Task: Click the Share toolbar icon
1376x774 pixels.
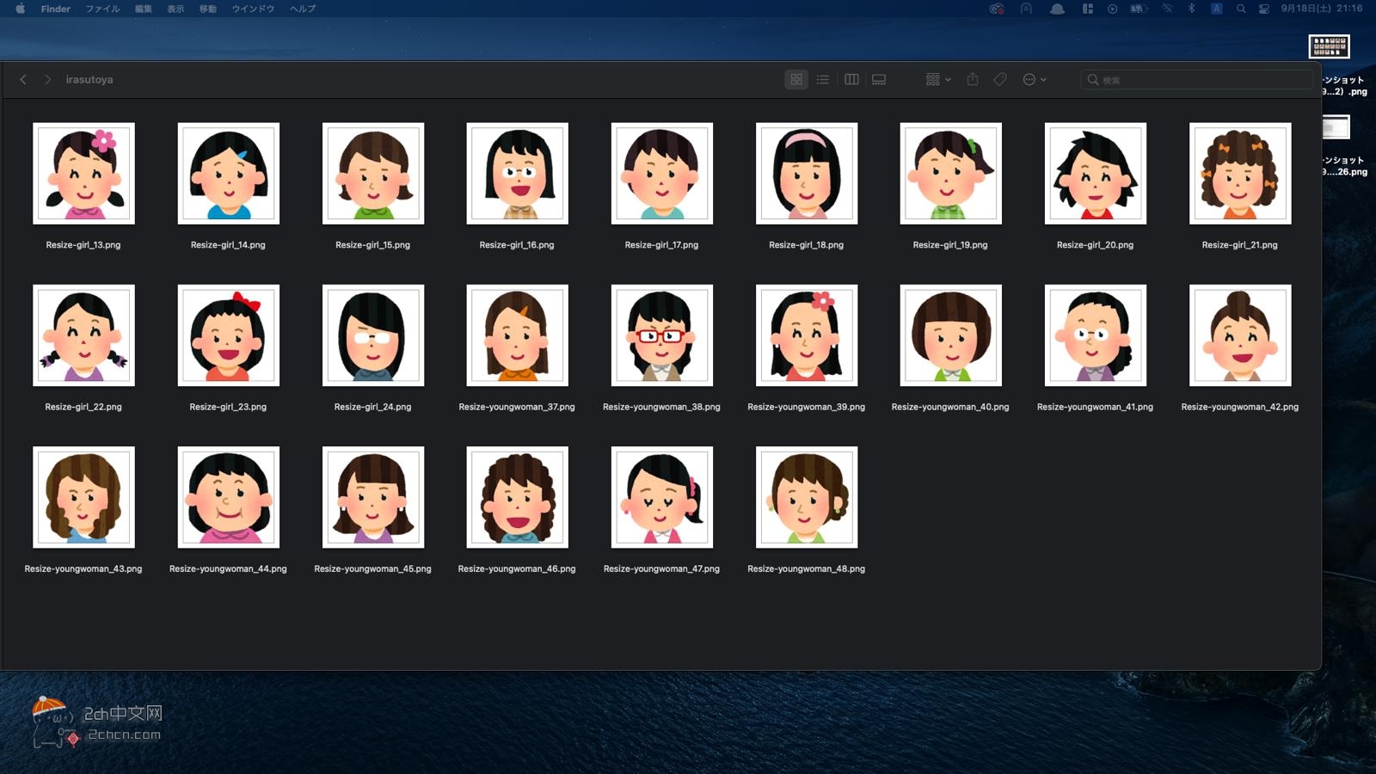Action: click(x=973, y=79)
